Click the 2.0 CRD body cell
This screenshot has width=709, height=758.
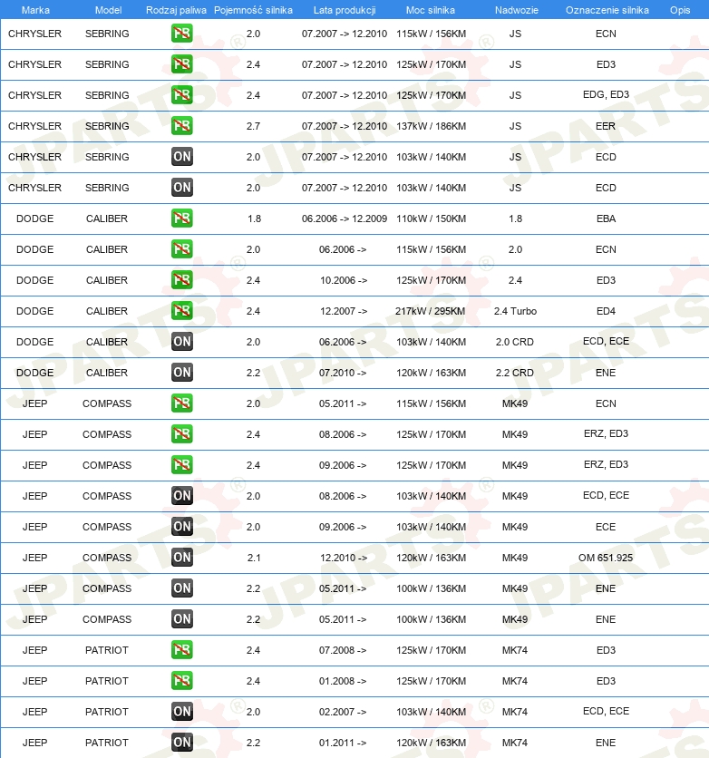515,342
